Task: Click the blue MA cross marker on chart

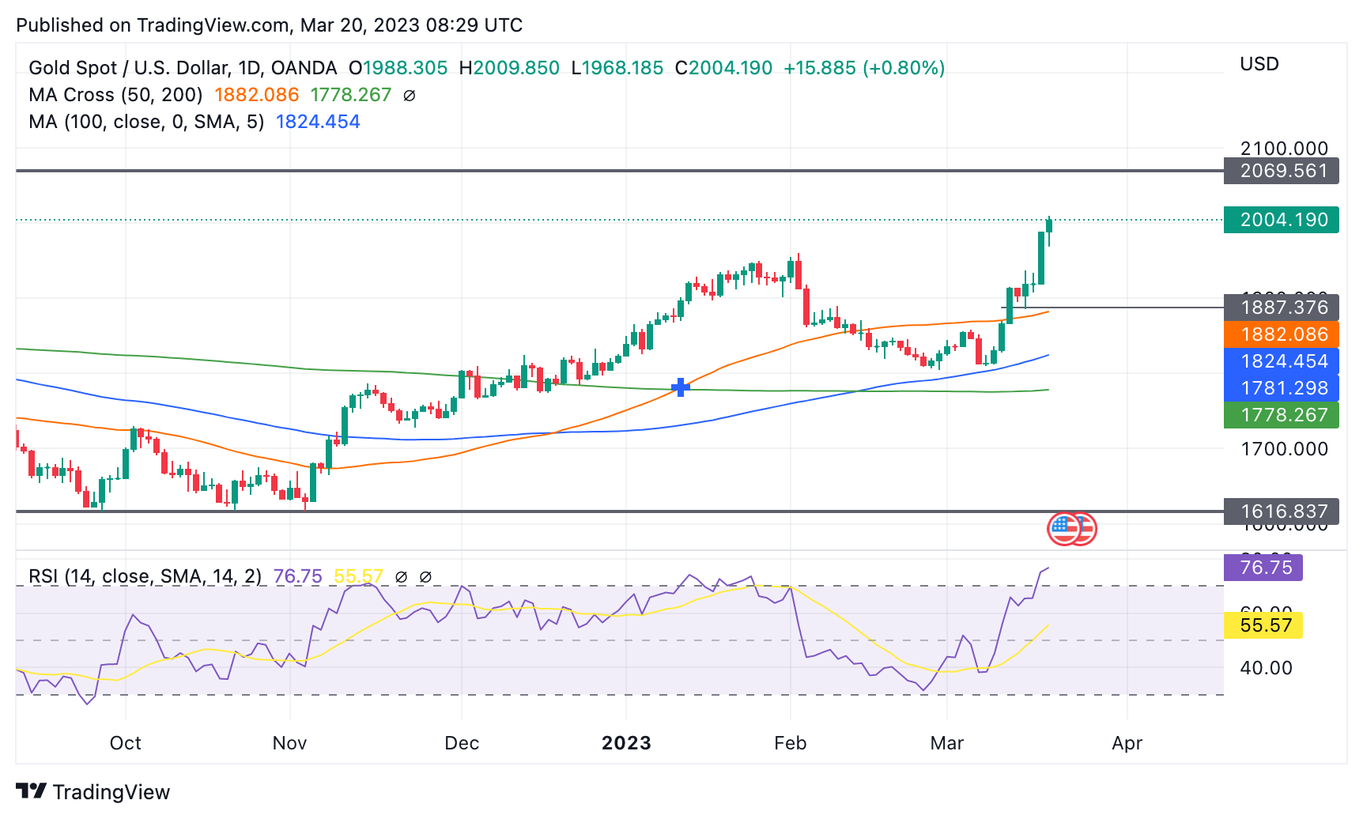Action: (x=680, y=387)
